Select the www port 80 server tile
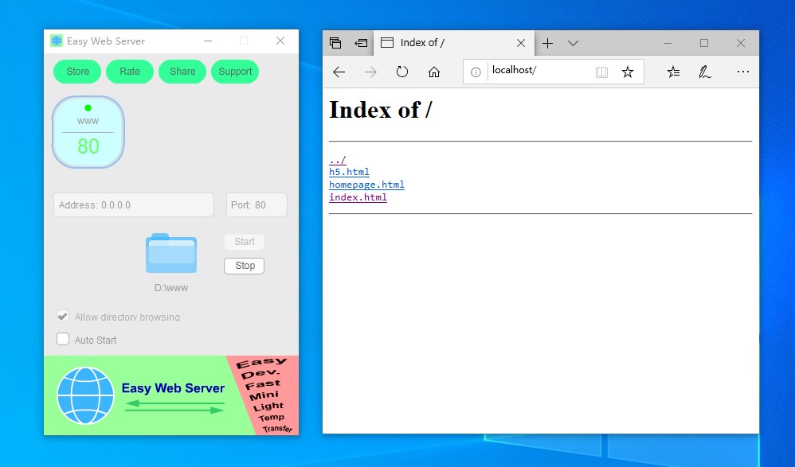 tap(88, 132)
